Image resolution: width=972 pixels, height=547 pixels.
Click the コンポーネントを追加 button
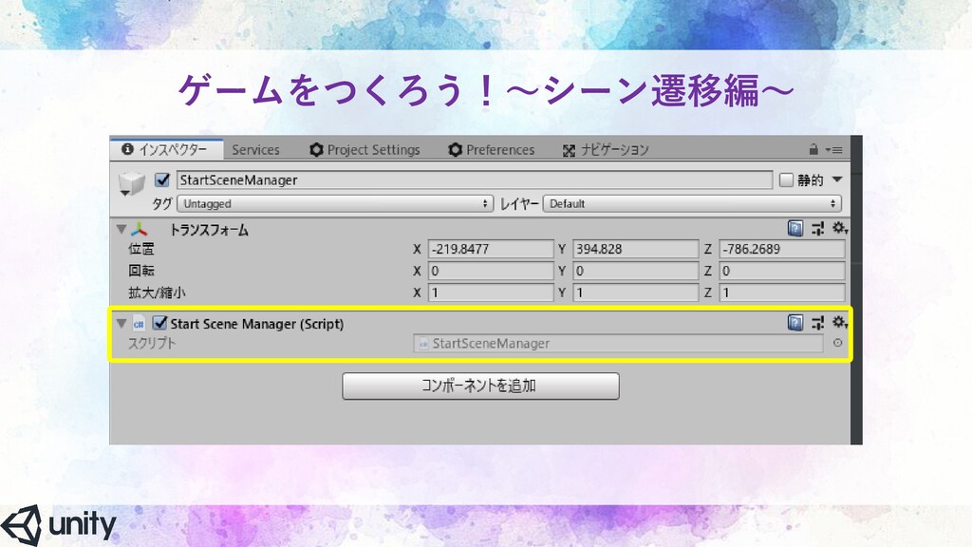coord(480,386)
